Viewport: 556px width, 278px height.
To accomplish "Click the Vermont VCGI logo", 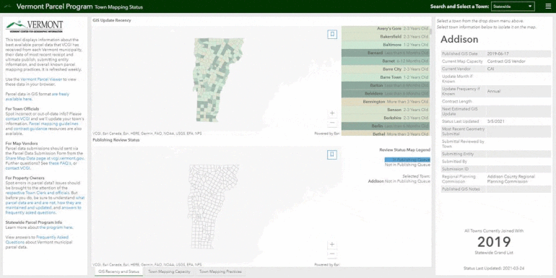I will (35, 26).
